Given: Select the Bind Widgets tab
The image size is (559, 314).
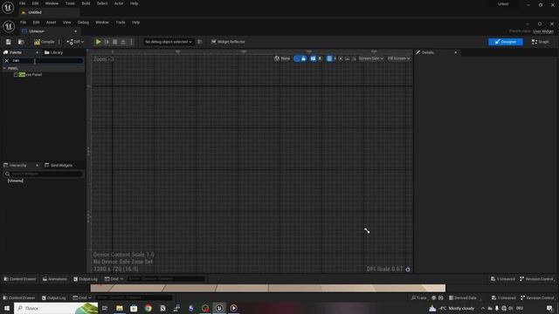Looking at the screenshot, I should pyautogui.click(x=59, y=166).
